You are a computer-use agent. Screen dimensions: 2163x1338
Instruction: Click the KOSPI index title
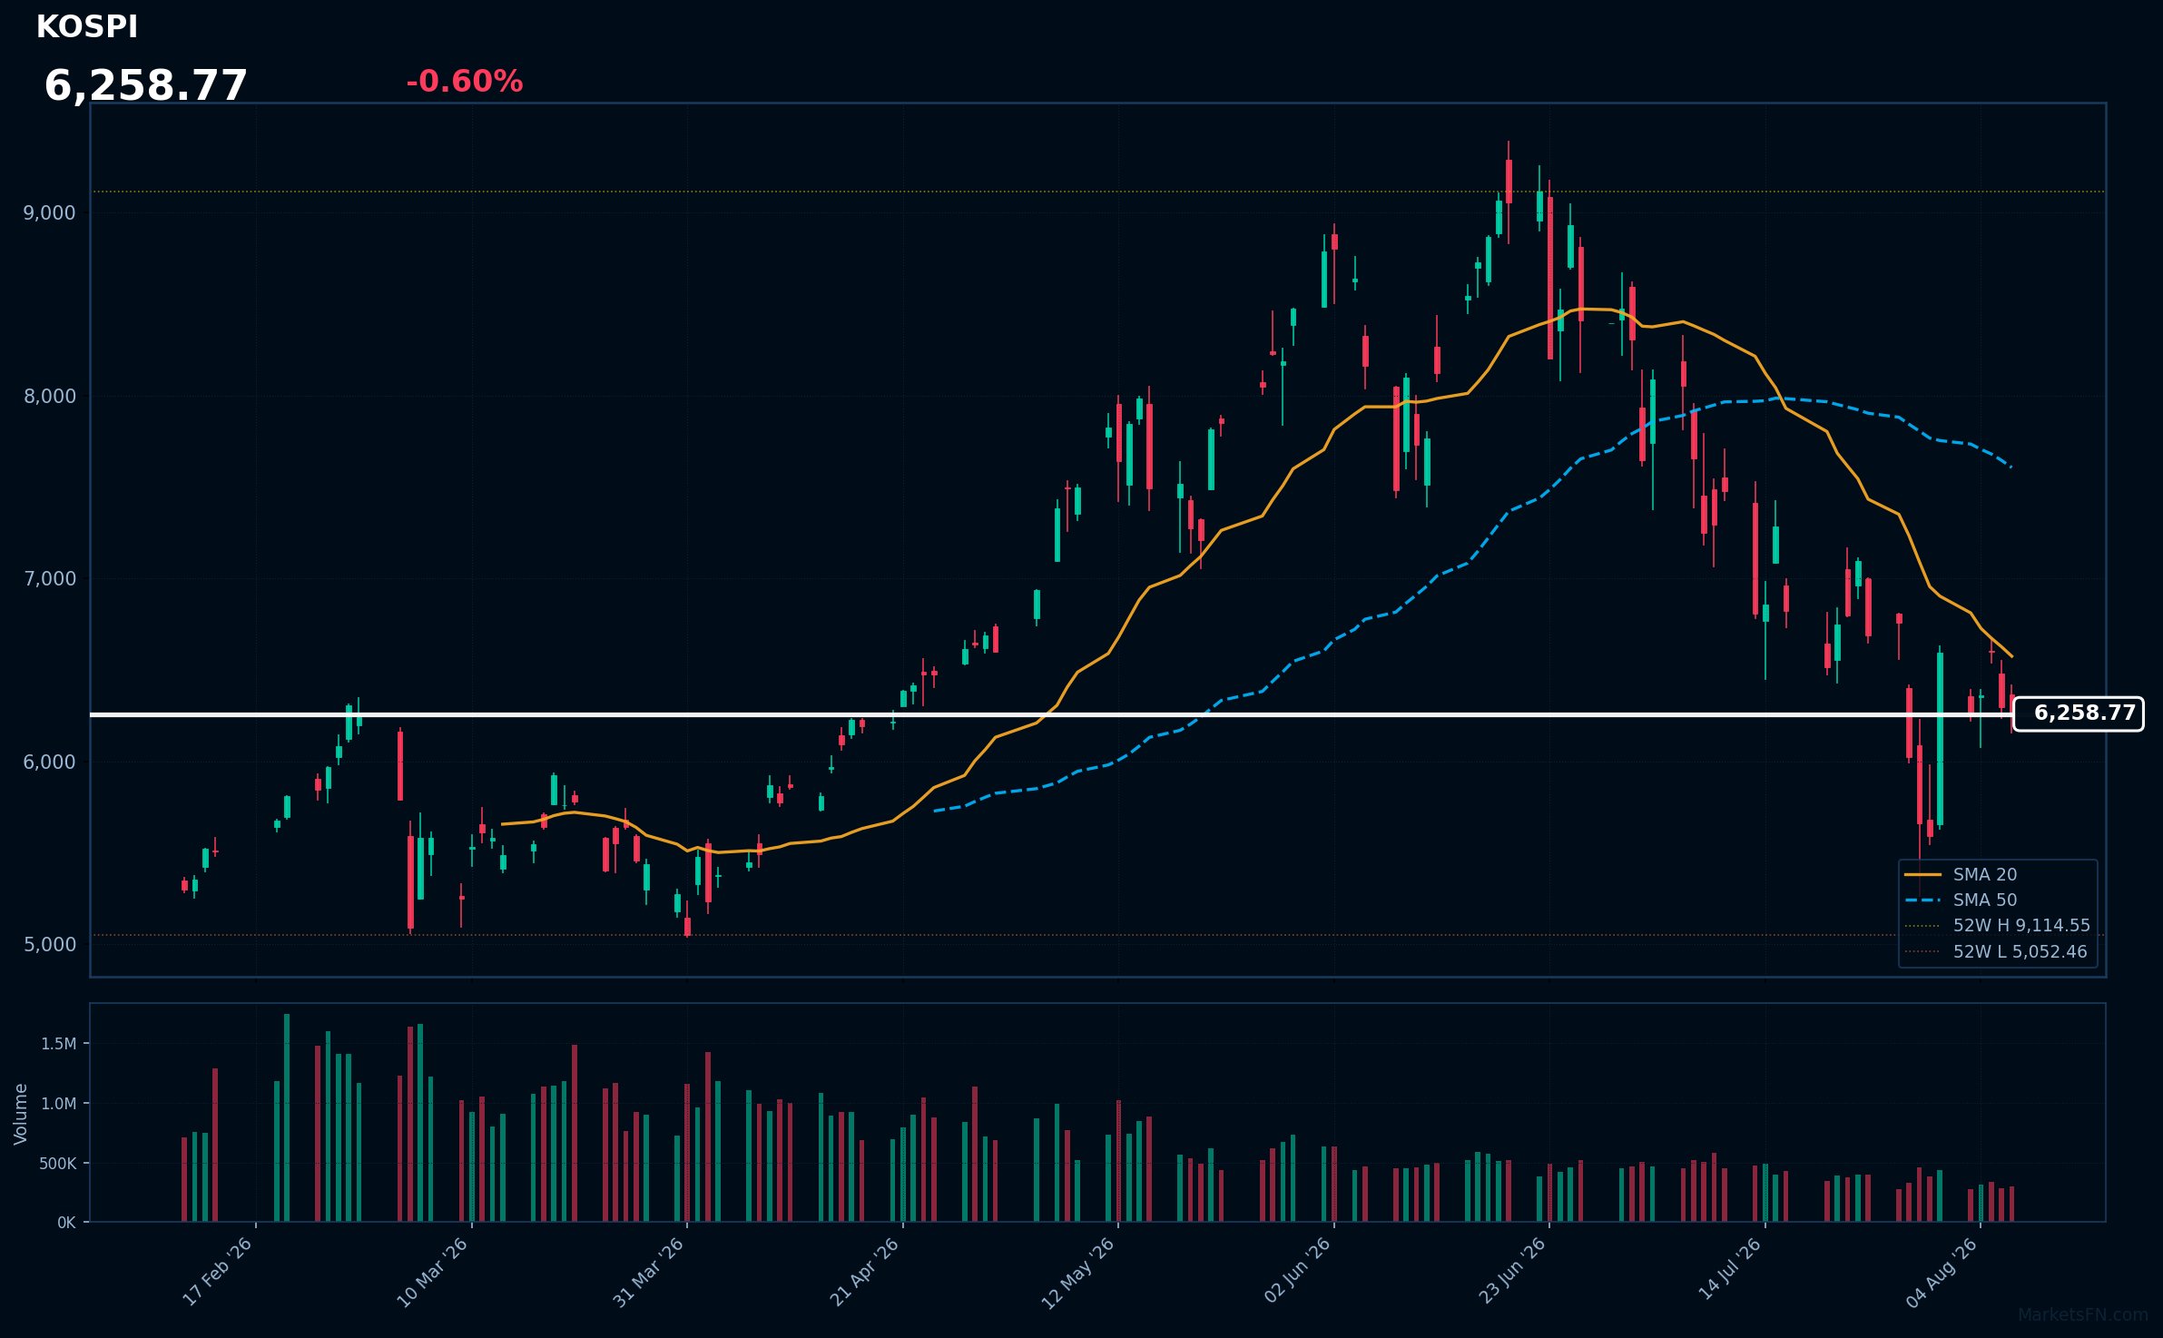point(87,27)
